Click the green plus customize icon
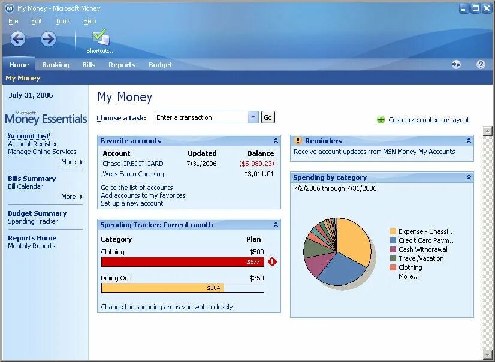Viewport: 495px width, 362px height. coord(381,120)
